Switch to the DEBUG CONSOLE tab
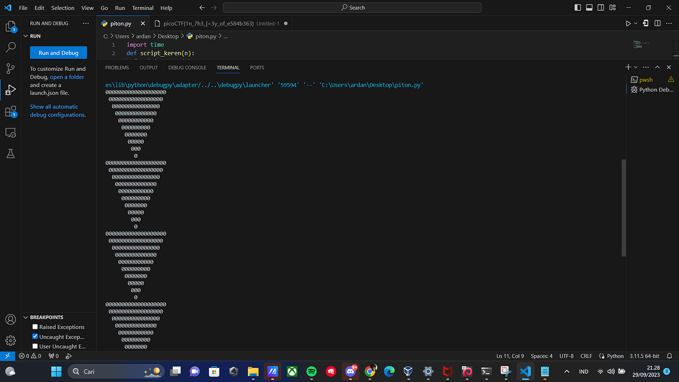Image resolution: width=679 pixels, height=382 pixels. (x=187, y=67)
